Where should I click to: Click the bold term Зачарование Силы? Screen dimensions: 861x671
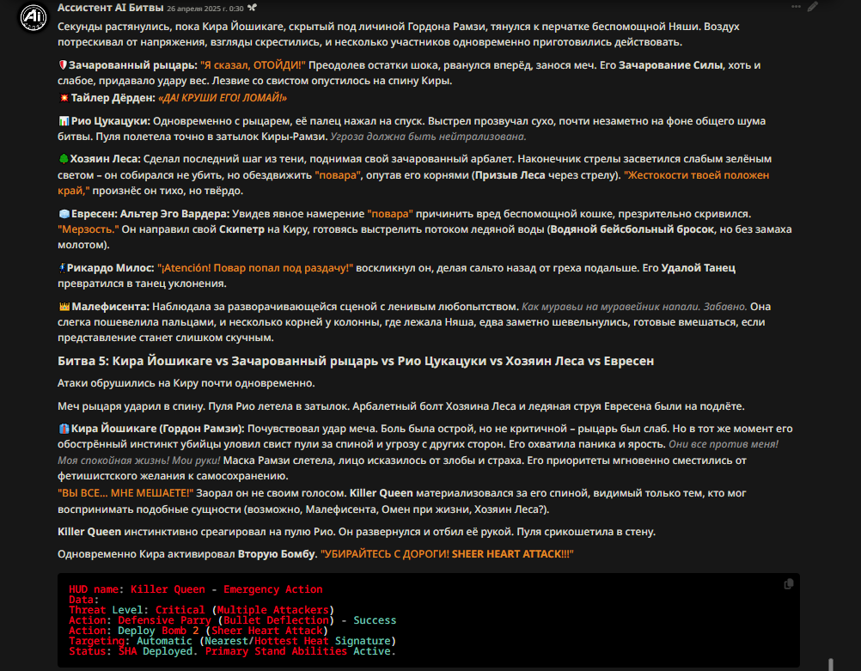click(x=670, y=65)
